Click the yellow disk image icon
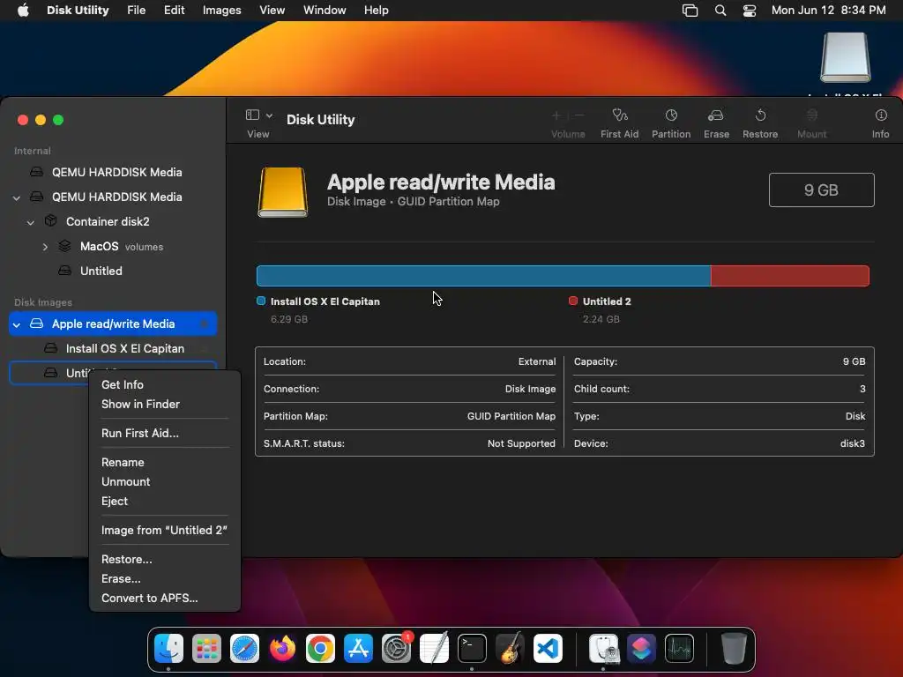Screen dimensions: 903x677 click(x=282, y=192)
